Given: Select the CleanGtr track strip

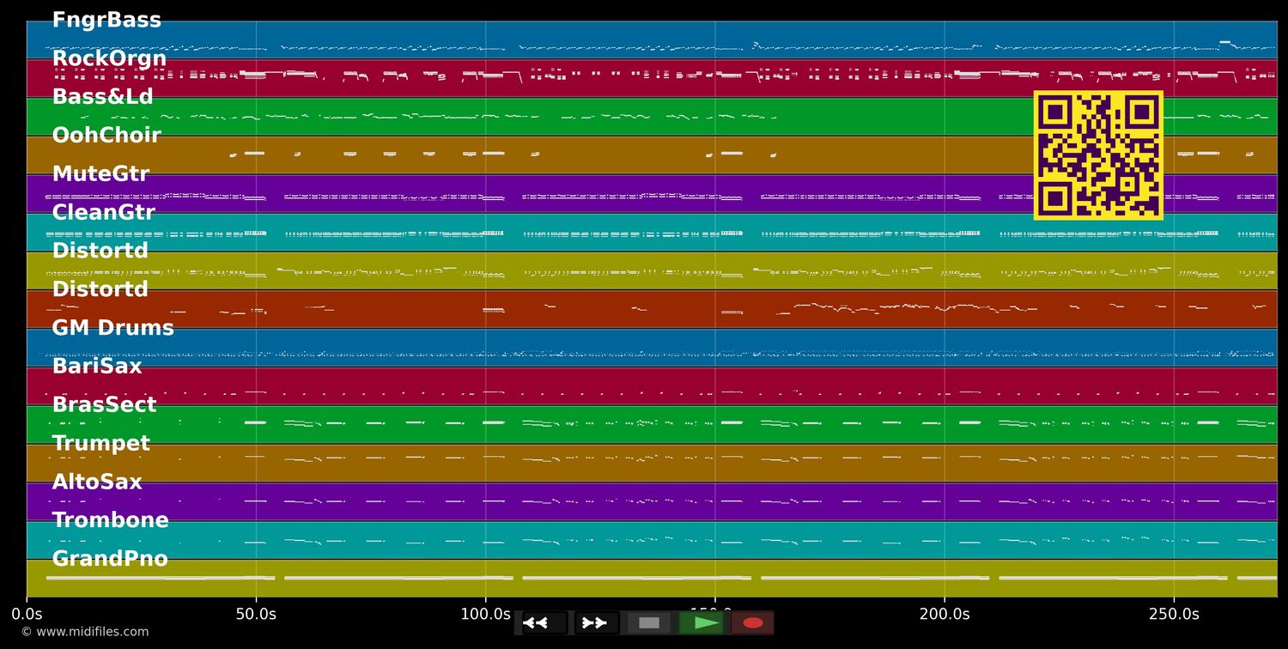Looking at the screenshot, I should tap(104, 212).
